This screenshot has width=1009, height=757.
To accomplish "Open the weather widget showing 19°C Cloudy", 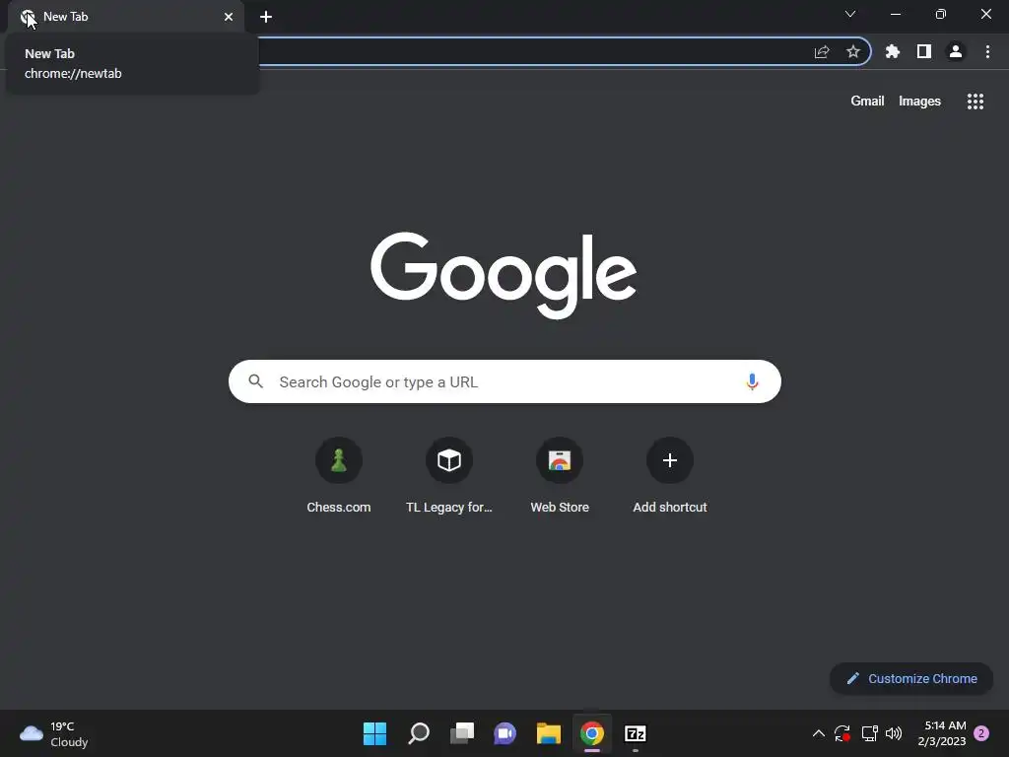I will [54, 733].
